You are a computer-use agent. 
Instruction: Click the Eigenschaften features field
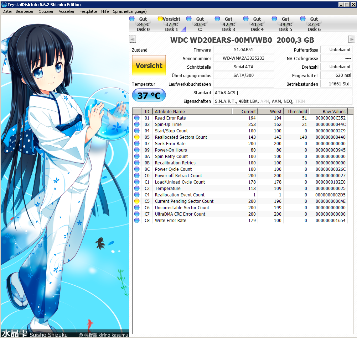[x=283, y=101]
